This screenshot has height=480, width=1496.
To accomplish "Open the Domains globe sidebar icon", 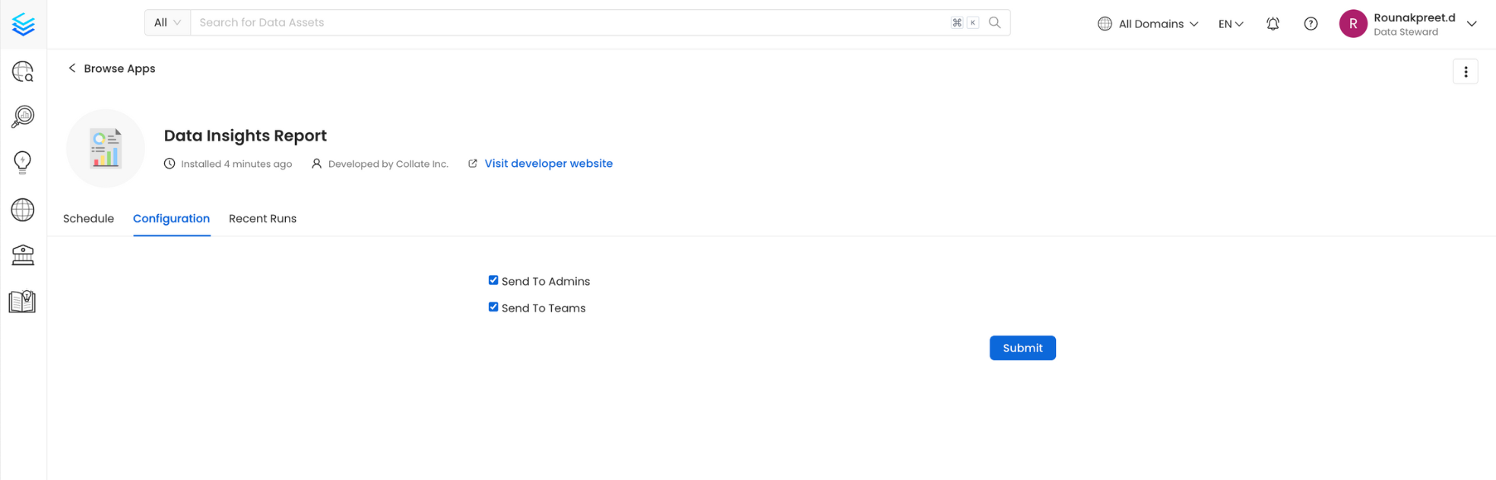I will [23, 210].
